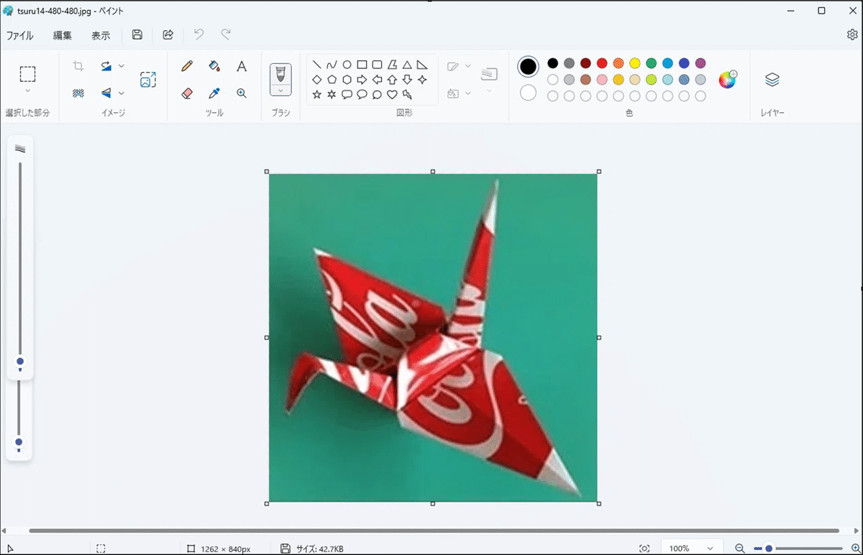
Task: Click the horizontal scrollbar
Action: (434, 531)
